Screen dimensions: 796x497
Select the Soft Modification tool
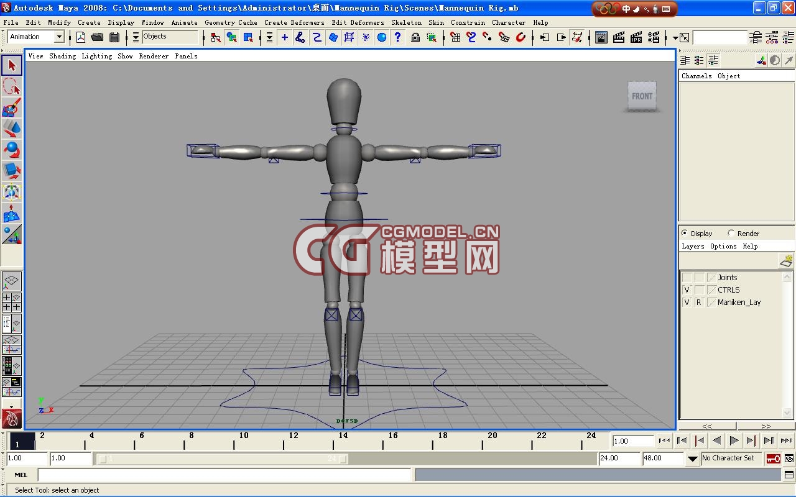coord(12,213)
